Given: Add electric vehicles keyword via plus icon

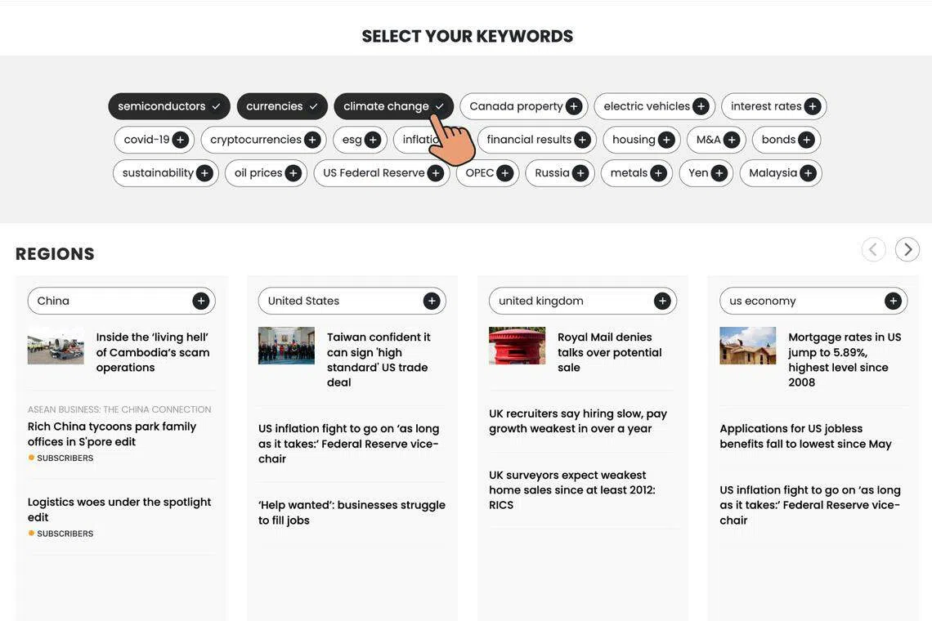Looking at the screenshot, I should point(701,106).
